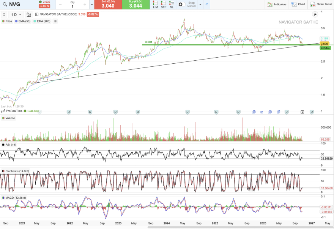This screenshot has width=334, height=229.
Task: Open the Order Ticket
Action: (321, 4)
